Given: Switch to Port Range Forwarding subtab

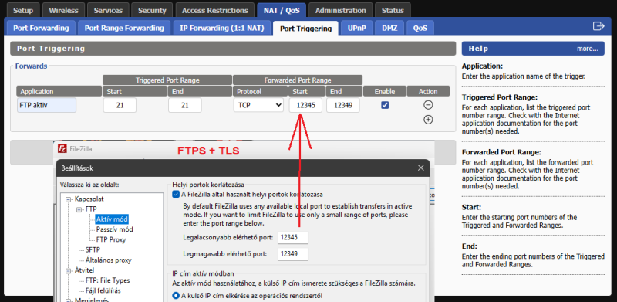Looking at the screenshot, I should pyautogui.click(x=124, y=29).
